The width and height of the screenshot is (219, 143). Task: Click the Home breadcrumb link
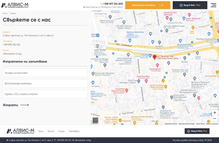(x=5, y=13)
